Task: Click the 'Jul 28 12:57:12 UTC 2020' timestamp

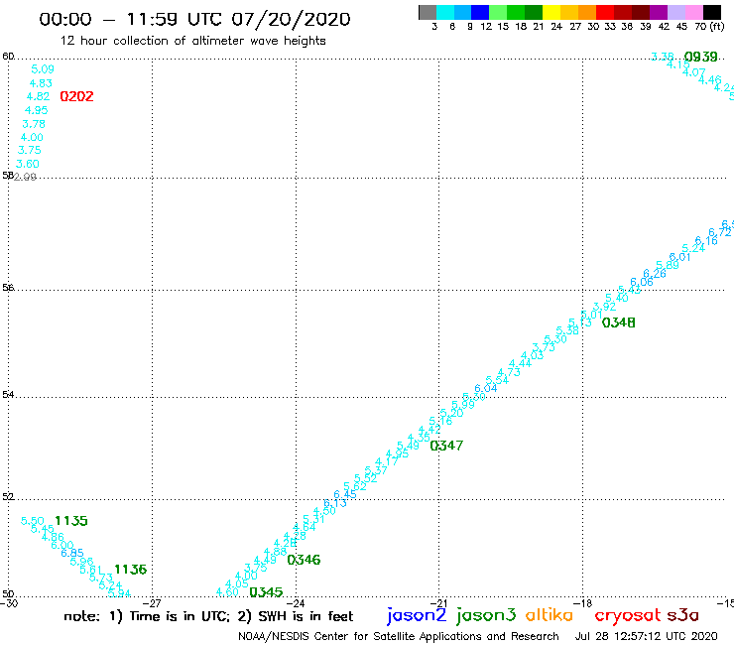Action: tap(646, 636)
